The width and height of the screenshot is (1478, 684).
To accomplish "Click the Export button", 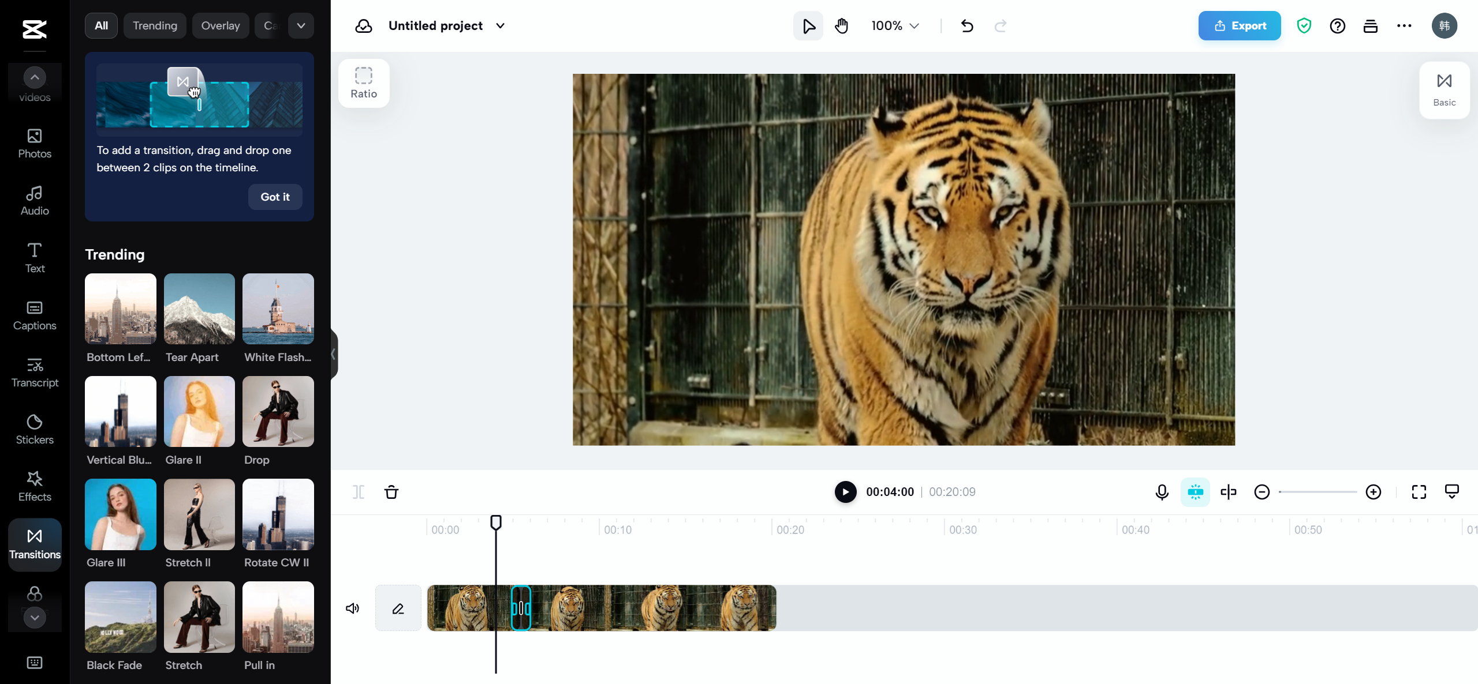I will [x=1239, y=26].
